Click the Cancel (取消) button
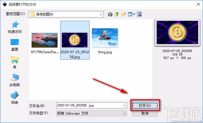 [145, 113]
